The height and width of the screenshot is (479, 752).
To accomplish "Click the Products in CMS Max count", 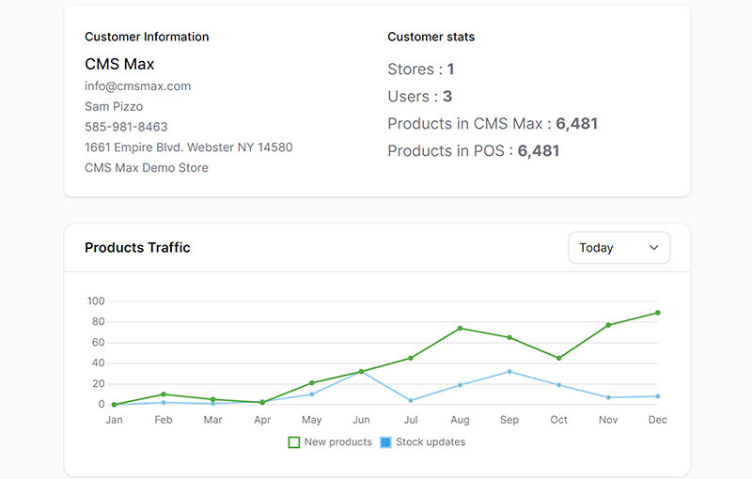I will (576, 124).
